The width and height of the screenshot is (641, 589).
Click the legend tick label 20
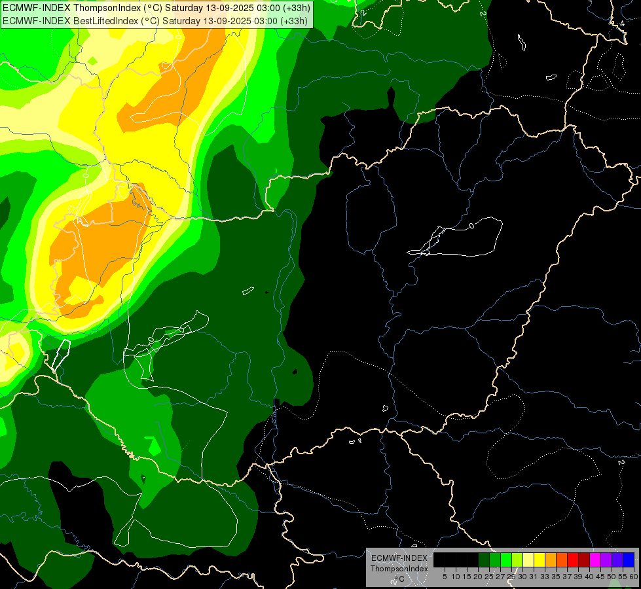(478, 577)
